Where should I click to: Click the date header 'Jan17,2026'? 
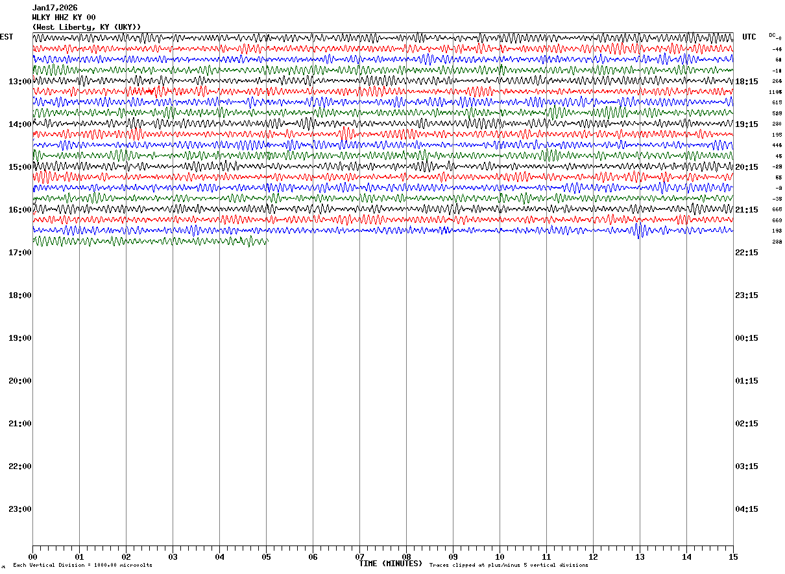(x=55, y=8)
